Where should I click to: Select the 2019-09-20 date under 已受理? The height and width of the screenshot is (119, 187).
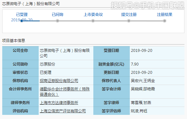tap(22, 20)
